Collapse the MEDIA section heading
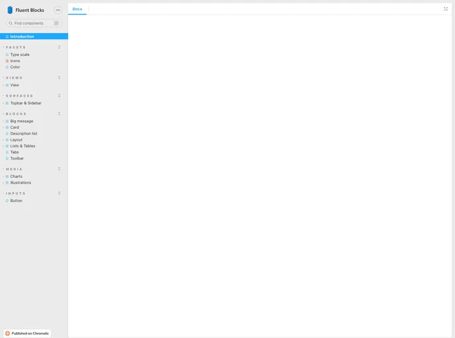 tap(14, 169)
